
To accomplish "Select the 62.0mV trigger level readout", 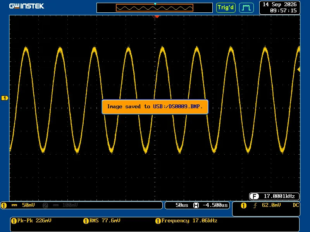I will click(271, 205).
